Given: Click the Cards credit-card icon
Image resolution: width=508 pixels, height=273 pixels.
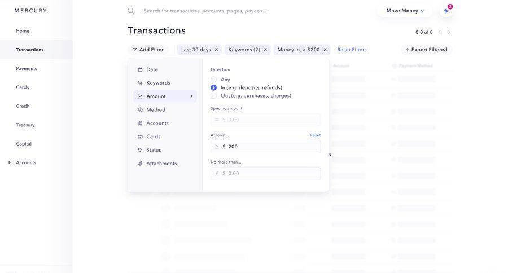Looking at the screenshot, I should click(141, 136).
